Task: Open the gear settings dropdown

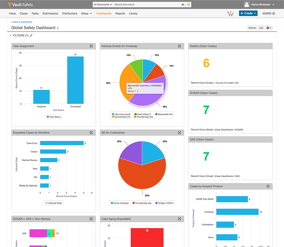Action: coord(269,28)
